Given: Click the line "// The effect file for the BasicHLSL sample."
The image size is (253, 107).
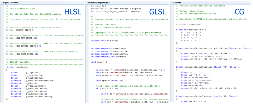Looking at the screenshot, I should coord(33,14).
